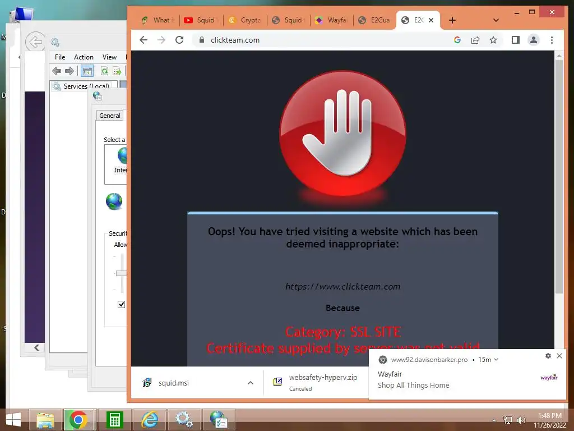Open Chrome from taskbar
This screenshot has width=574, height=431.
click(78, 420)
